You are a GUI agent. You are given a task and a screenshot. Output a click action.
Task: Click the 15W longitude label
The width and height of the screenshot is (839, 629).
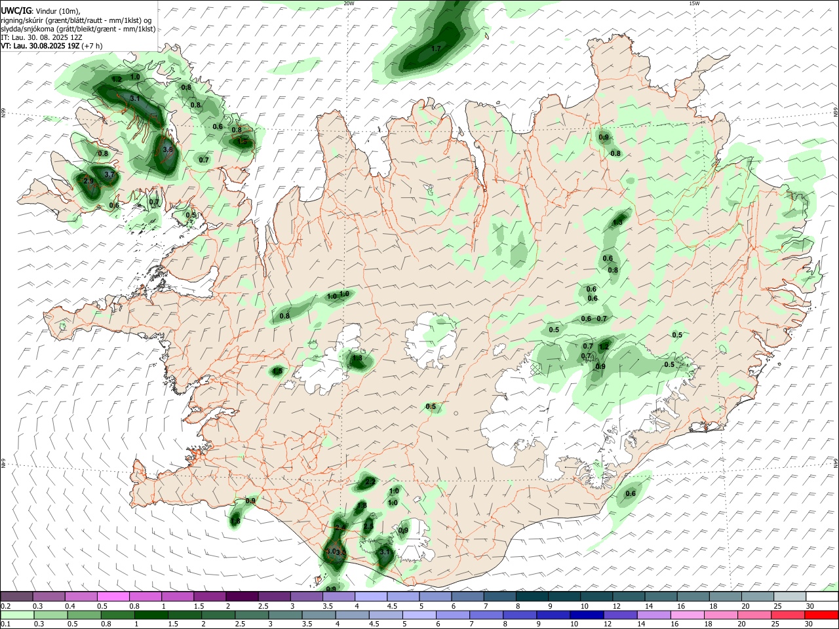(694, 3)
